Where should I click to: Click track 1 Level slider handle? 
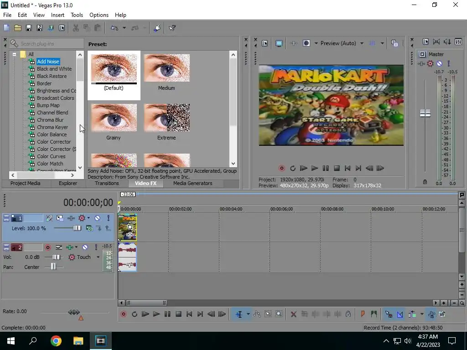77,228
